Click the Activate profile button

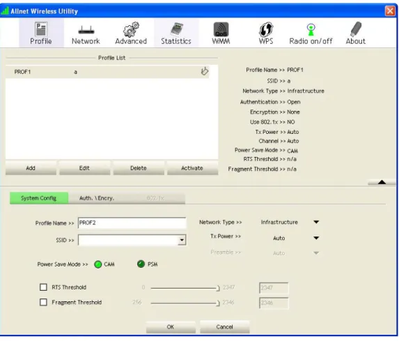[x=192, y=168]
